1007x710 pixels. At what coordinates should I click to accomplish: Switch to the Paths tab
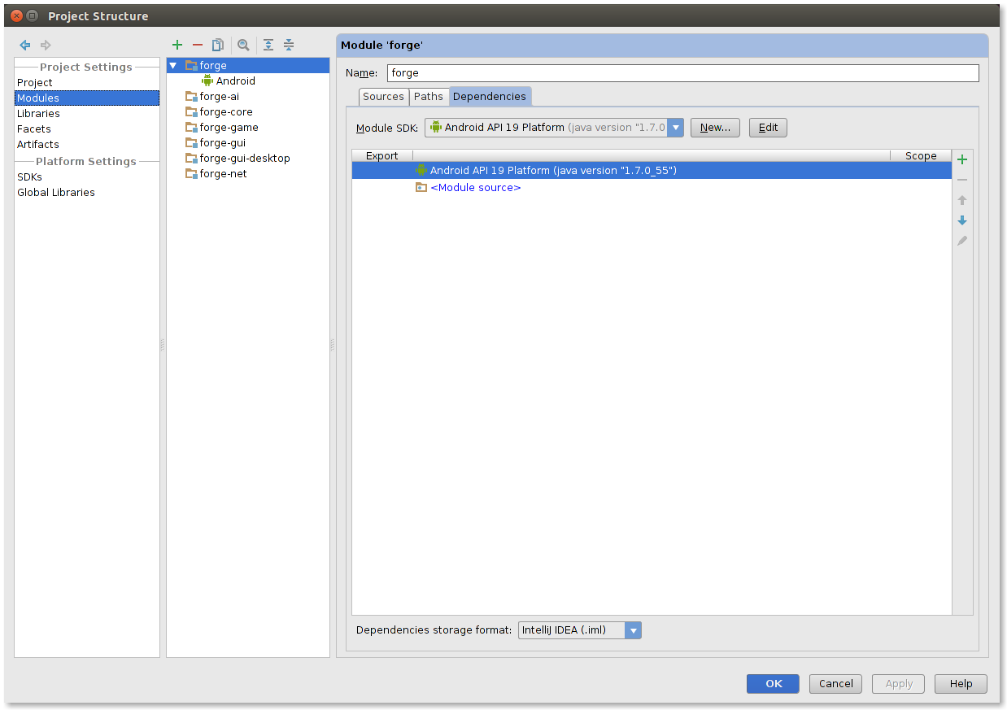click(x=429, y=97)
